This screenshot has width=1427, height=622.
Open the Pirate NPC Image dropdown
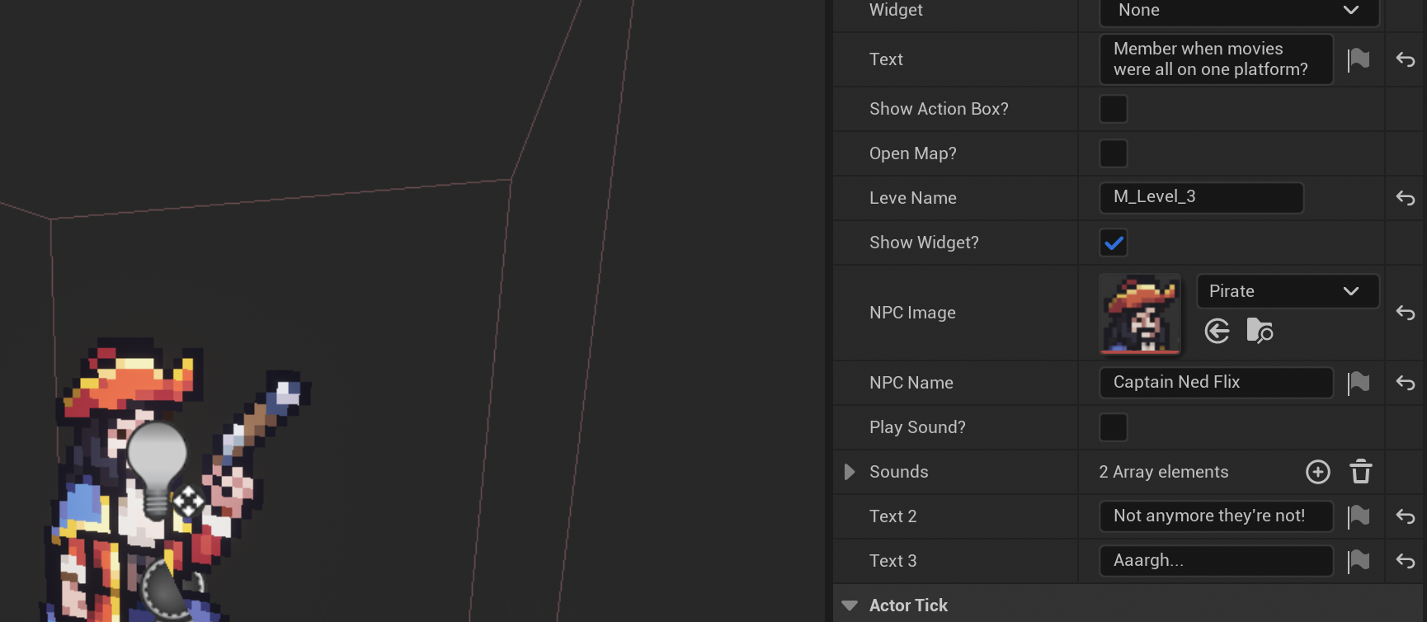point(1288,291)
